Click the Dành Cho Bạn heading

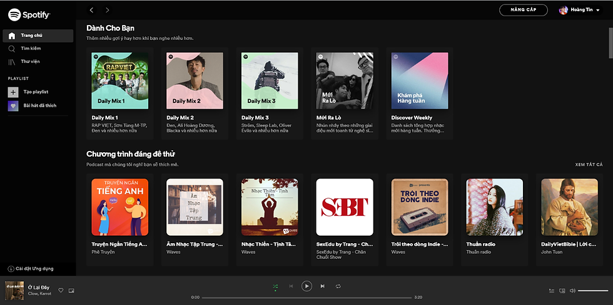click(111, 28)
